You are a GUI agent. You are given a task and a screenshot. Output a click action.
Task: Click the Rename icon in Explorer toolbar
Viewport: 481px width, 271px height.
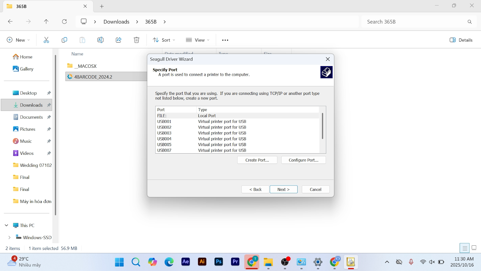pos(100,40)
